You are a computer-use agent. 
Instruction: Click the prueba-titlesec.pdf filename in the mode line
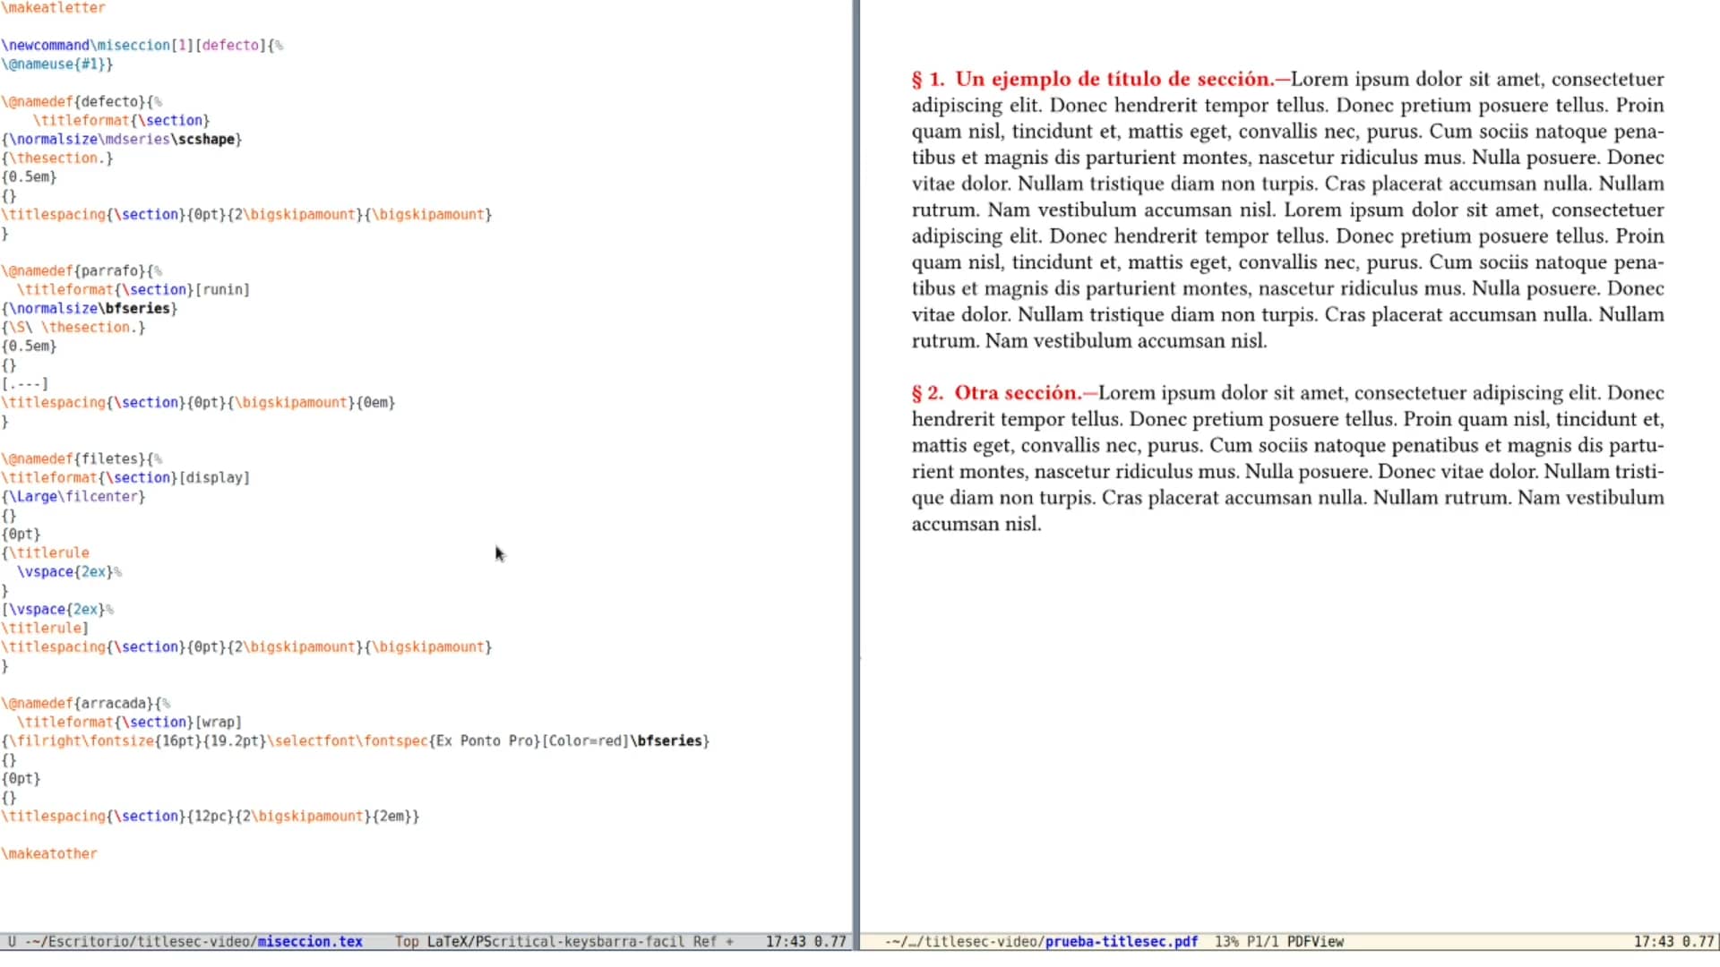(1121, 941)
